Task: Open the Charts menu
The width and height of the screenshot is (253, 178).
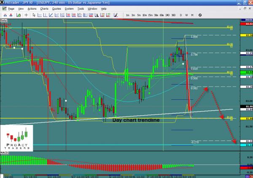Action: [43, 8]
